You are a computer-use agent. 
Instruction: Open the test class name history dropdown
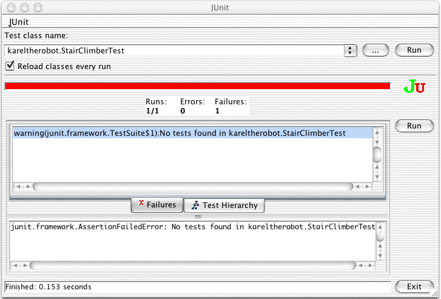click(350, 51)
